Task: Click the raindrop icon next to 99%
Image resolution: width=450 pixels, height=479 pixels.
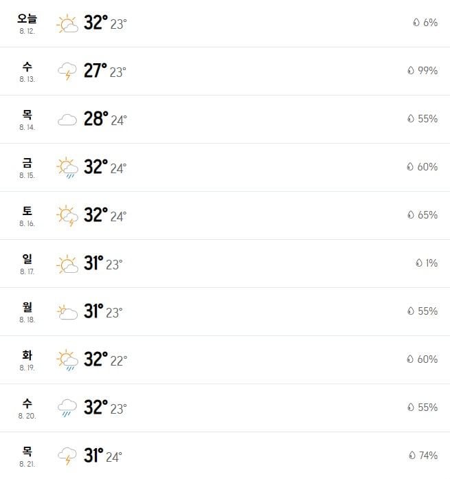Action: tap(411, 71)
